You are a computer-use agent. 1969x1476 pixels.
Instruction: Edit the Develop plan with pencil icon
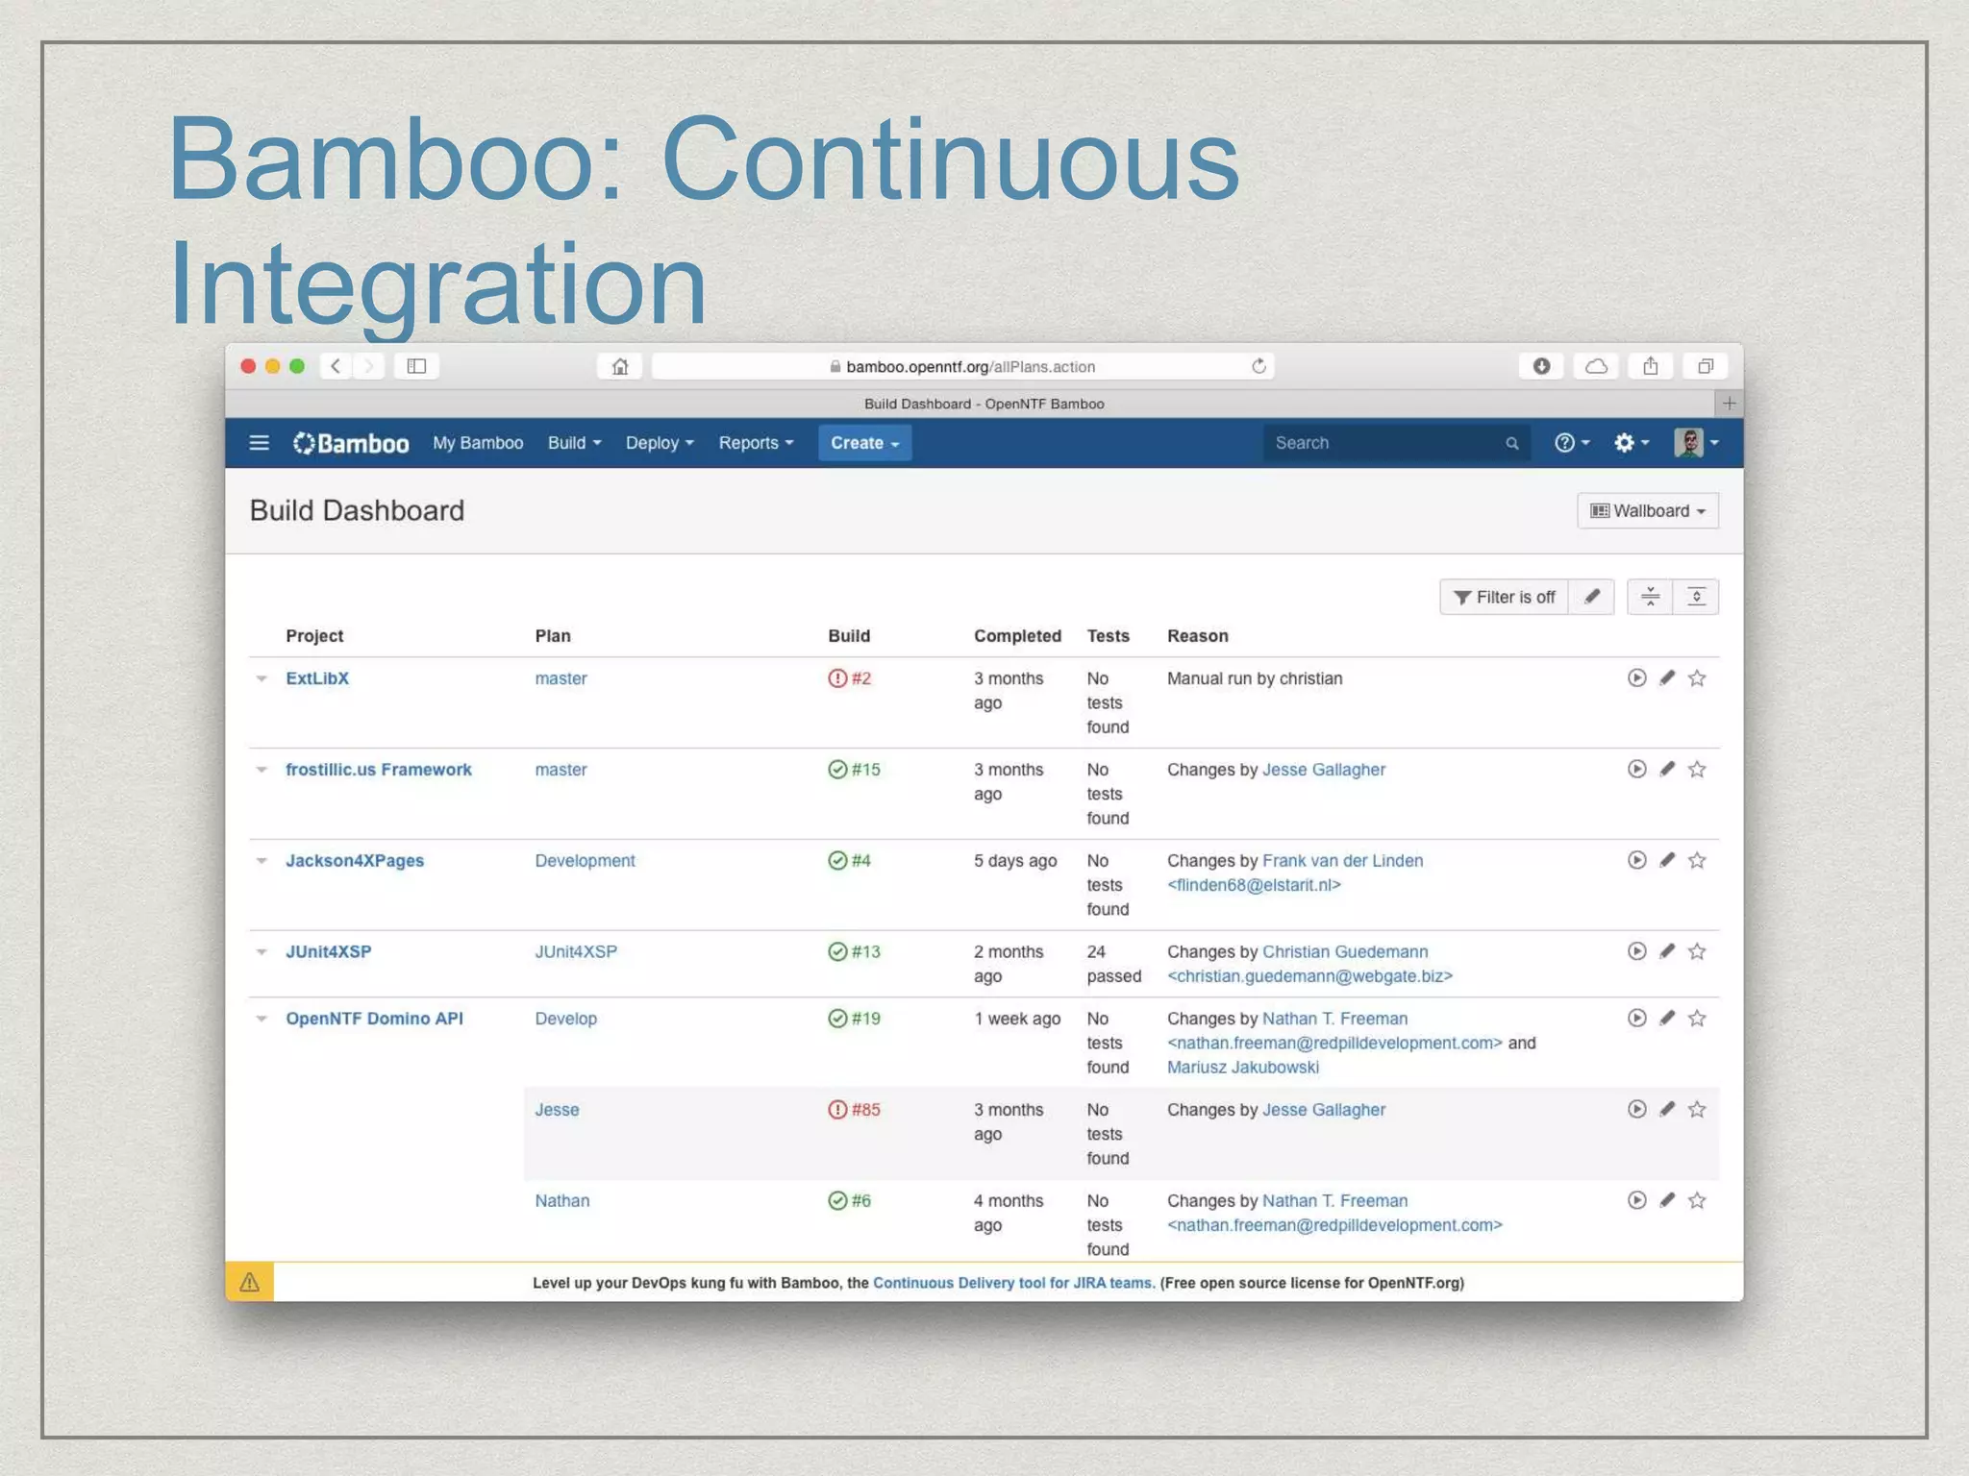coord(1667,1018)
